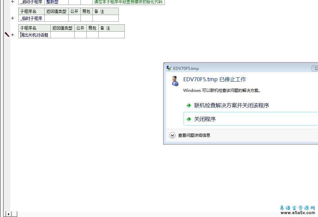The width and height of the screenshot is (318, 217).
Task: Click the 子程序名 header above 调出关机对话框
Action: 34,28
